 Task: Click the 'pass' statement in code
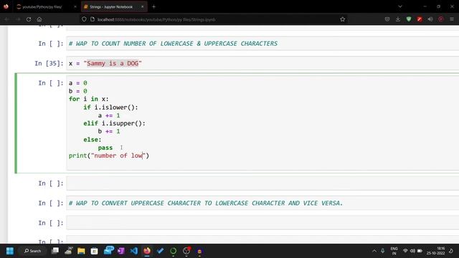(105, 148)
